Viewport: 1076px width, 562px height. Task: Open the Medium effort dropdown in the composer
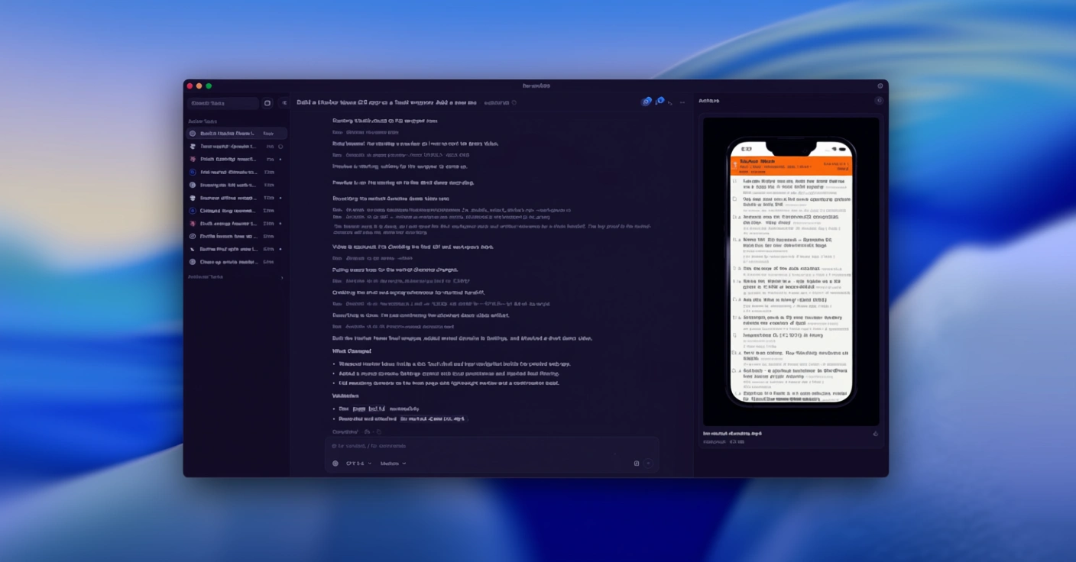pyautogui.click(x=393, y=463)
